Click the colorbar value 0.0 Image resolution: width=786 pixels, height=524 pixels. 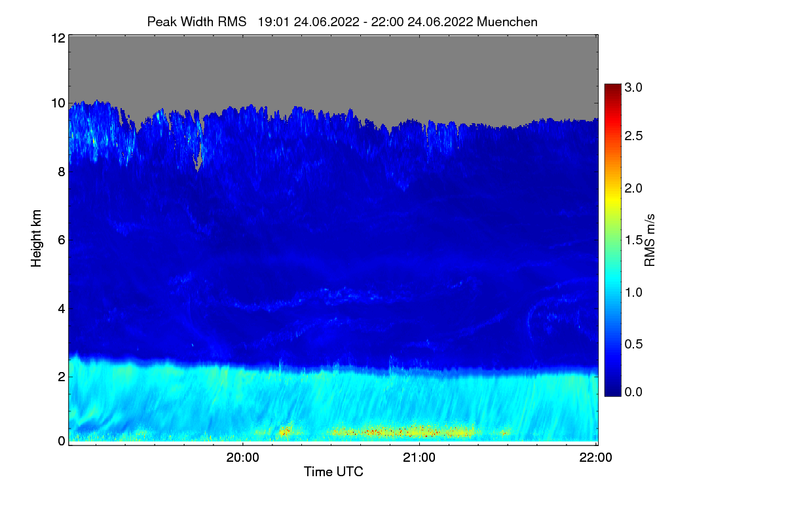pos(633,392)
